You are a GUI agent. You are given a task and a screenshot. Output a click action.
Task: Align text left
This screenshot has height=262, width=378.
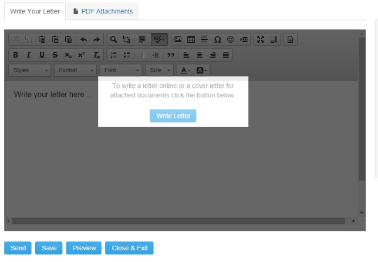point(186,55)
